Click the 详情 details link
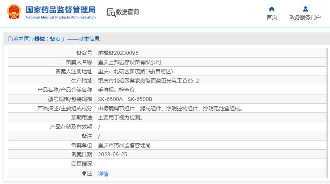330x184 pixels. [x=103, y=173]
